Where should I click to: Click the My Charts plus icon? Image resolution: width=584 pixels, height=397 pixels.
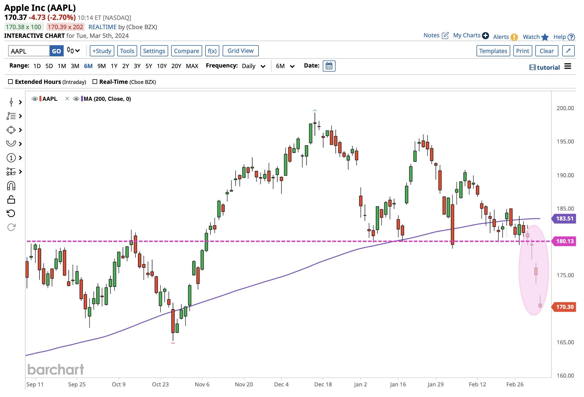click(x=485, y=36)
